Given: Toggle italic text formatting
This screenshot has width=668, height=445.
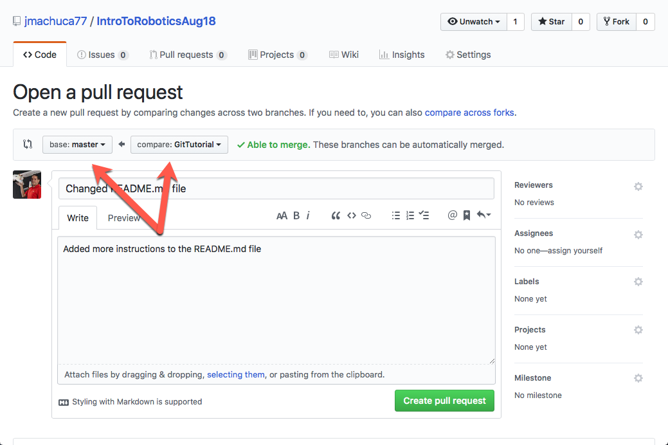Looking at the screenshot, I should click(308, 215).
